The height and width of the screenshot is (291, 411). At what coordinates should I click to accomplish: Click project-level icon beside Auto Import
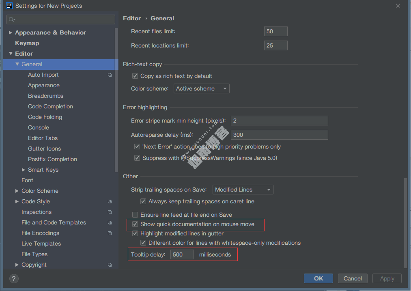[x=110, y=75]
